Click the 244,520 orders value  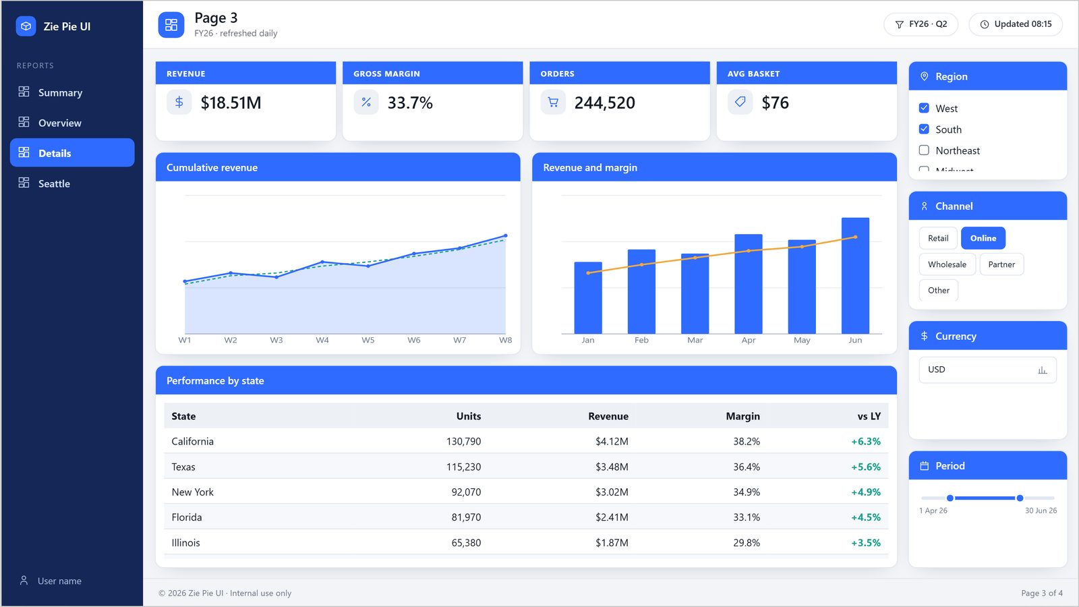[x=605, y=103]
